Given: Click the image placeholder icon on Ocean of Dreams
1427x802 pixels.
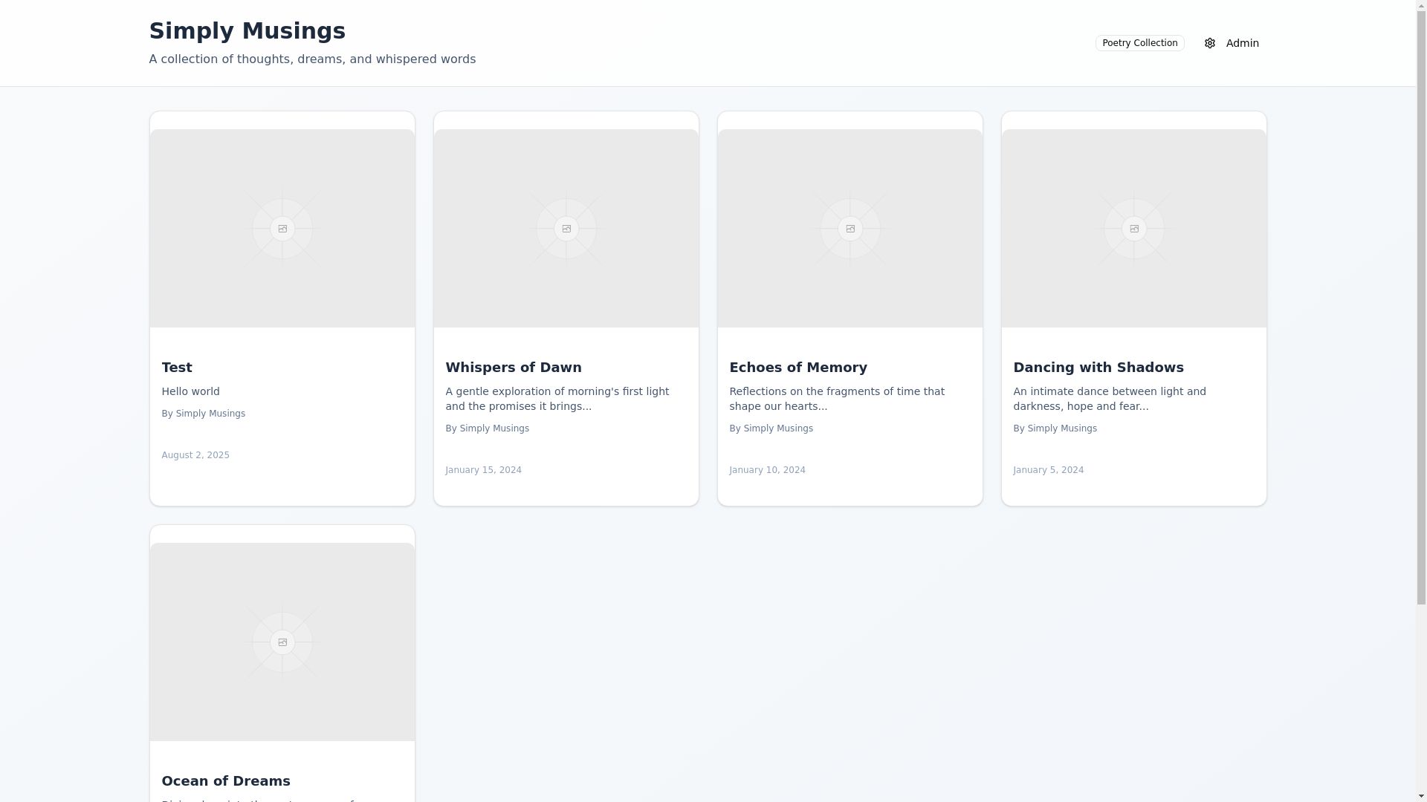Looking at the screenshot, I should coord(282,642).
